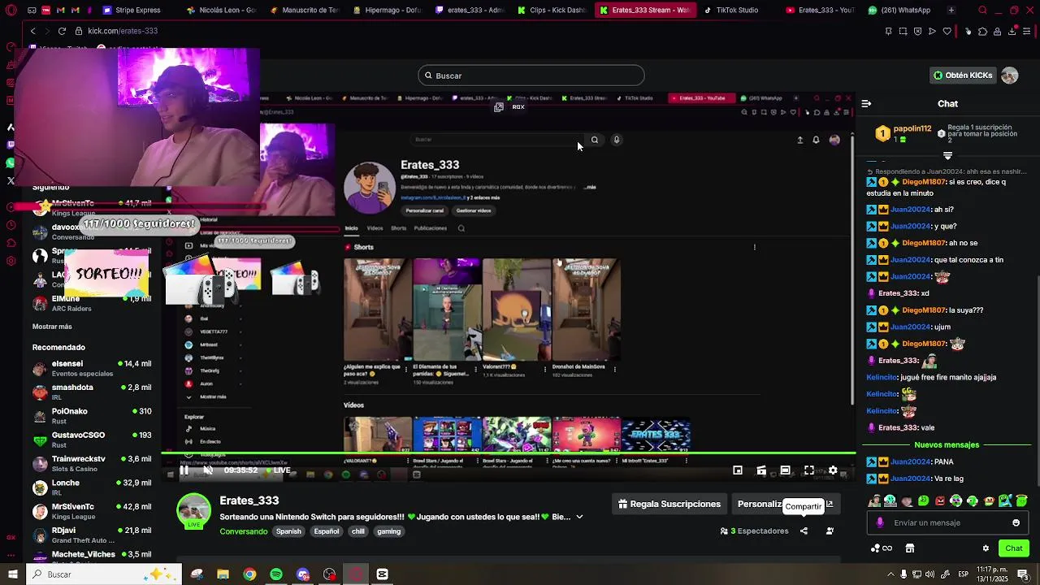Viewport: 1040px width, 585px height.
Task: Open recommended channel elsensei
Action: coord(92,368)
